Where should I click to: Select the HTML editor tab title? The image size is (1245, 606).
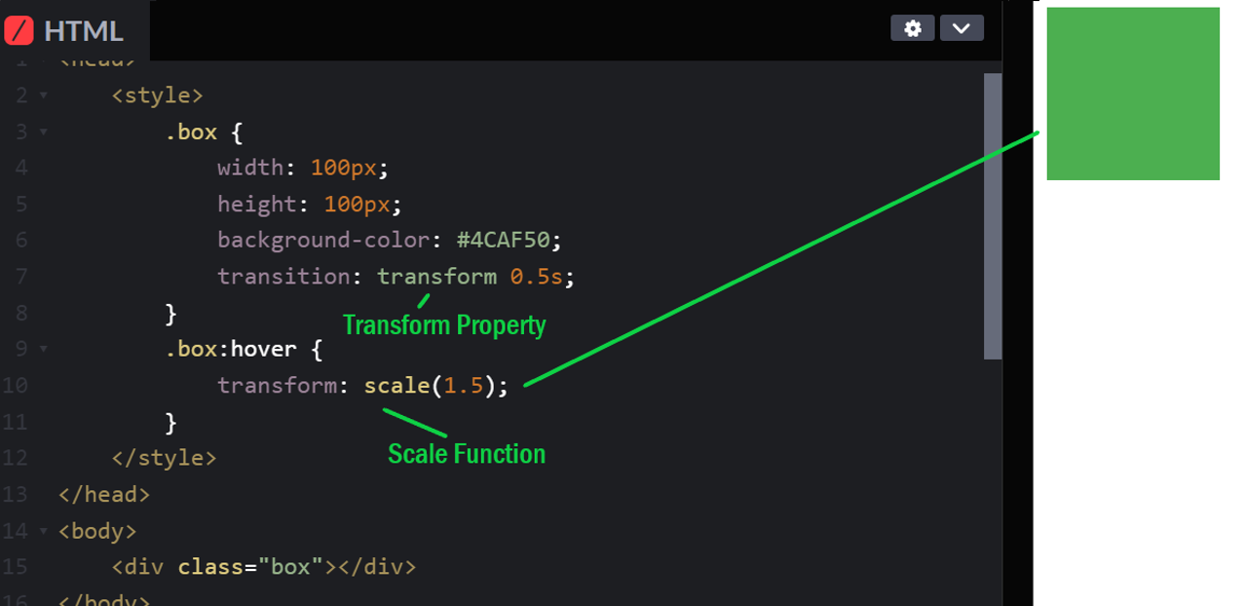point(84,31)
